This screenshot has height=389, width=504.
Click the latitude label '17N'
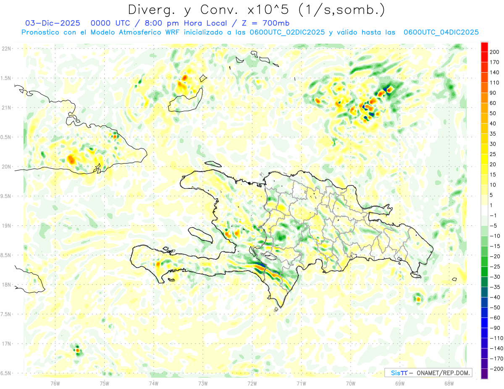(6, 344)
